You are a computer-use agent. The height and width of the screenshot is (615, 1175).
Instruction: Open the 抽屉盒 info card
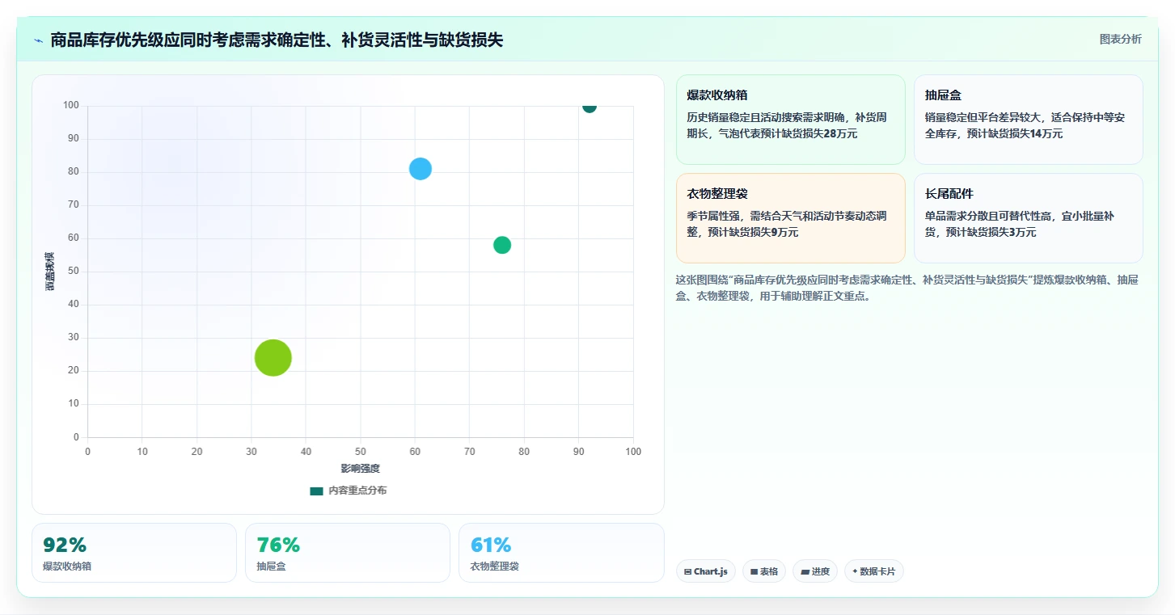coord(1028,120)
